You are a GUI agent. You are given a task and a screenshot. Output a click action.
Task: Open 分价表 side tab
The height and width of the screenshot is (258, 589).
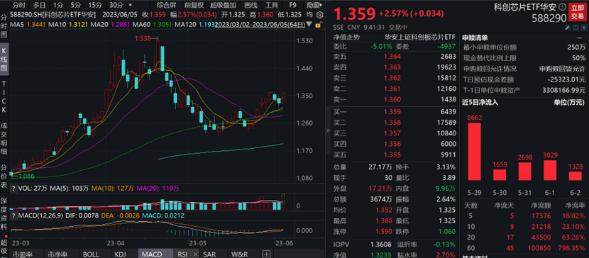pos(4,176)
